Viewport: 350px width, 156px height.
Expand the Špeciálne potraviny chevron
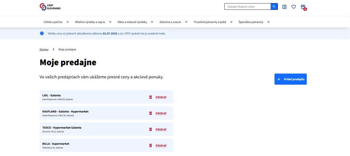point(268,22)
